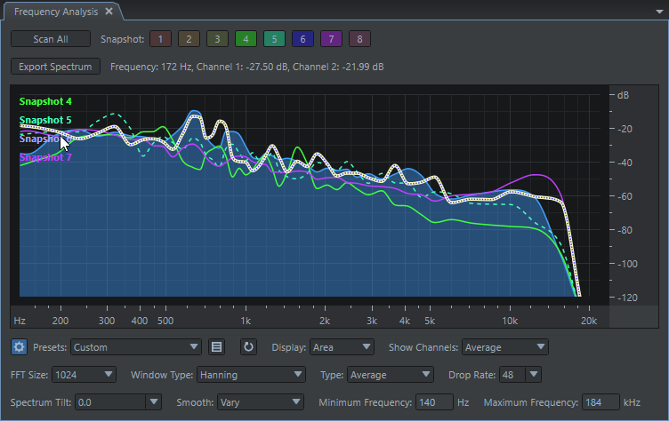Click the Scan All button
Screen dimensions: 669x421
pyautogui.click(x=51, y=39)
